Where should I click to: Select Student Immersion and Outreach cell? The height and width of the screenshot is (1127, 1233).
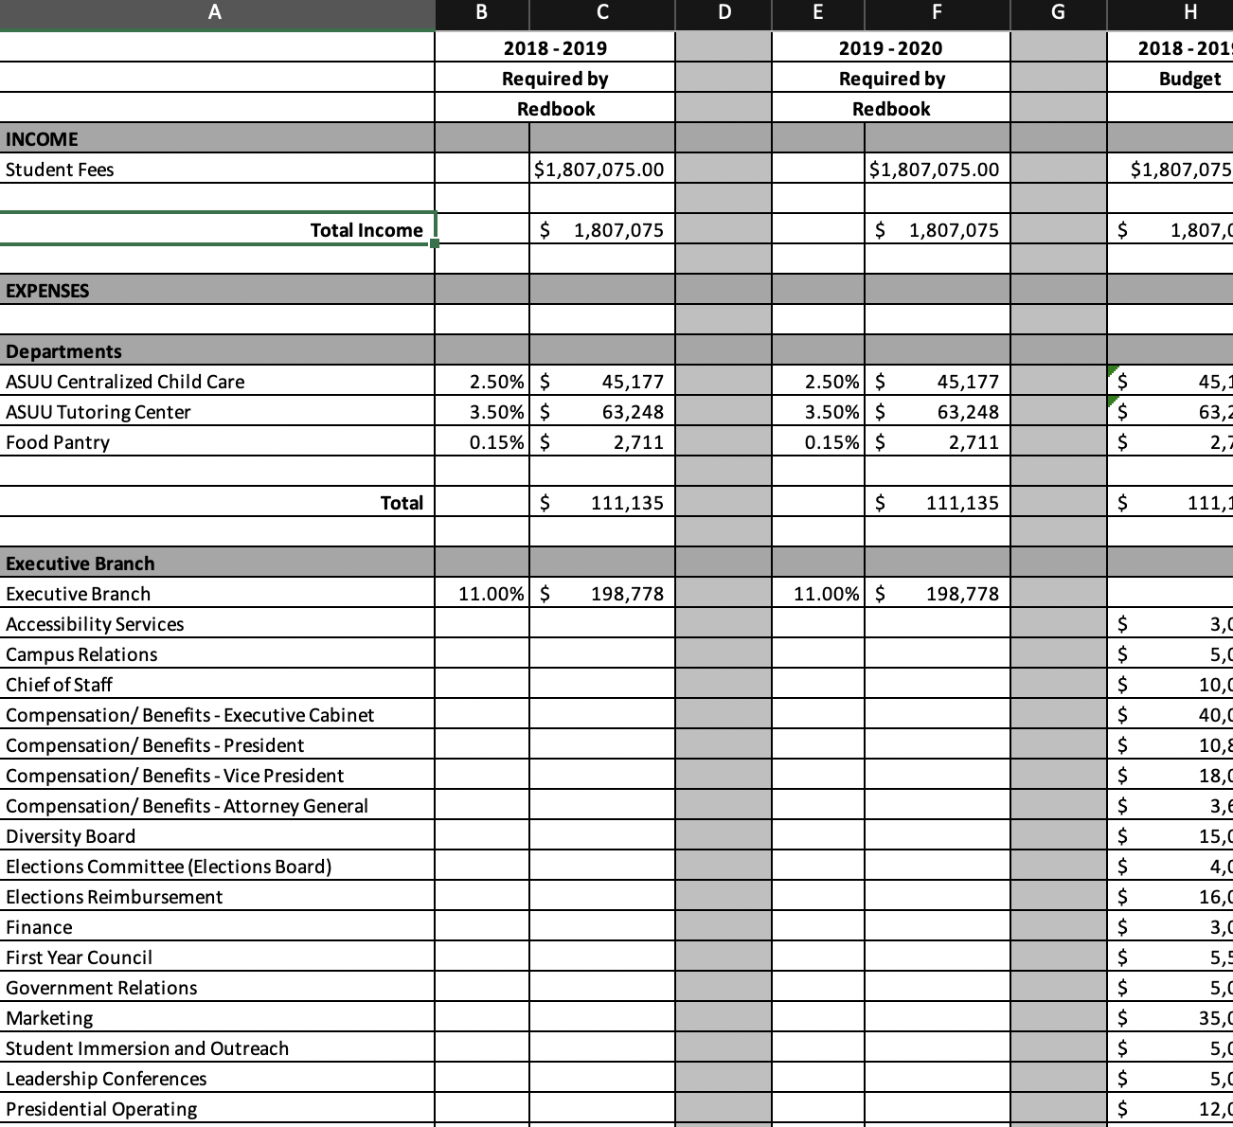pyautogui.click(x=217, y=1047)
